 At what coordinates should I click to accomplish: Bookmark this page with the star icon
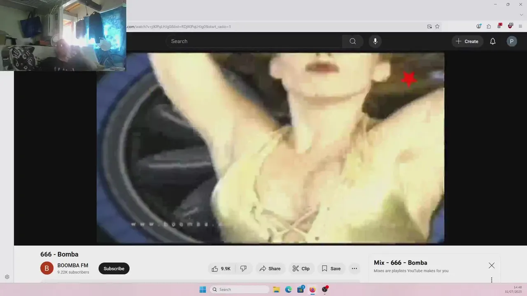pyautogui.click(x=437, y=26)
